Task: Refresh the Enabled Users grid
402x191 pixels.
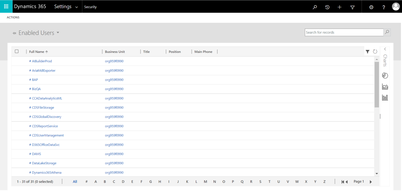Action: point(375,51)
